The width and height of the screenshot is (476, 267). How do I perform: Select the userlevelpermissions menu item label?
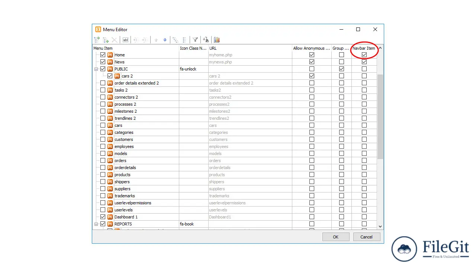pyautogui.click(x=133, y=203)
